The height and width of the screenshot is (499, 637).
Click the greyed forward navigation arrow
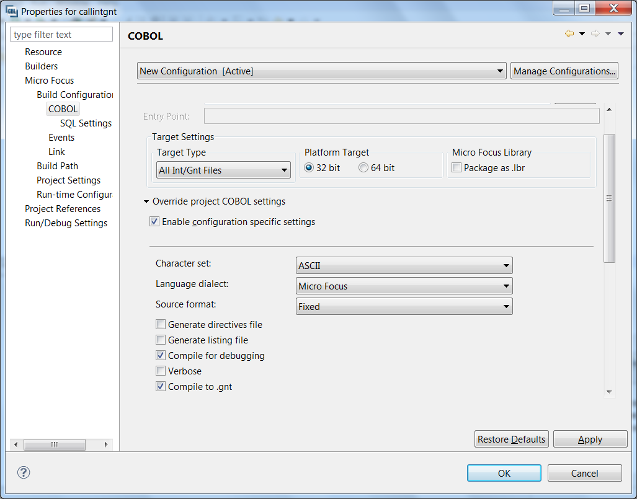(x=595, y=34)
